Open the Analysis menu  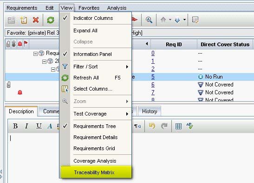click(117, 8)
